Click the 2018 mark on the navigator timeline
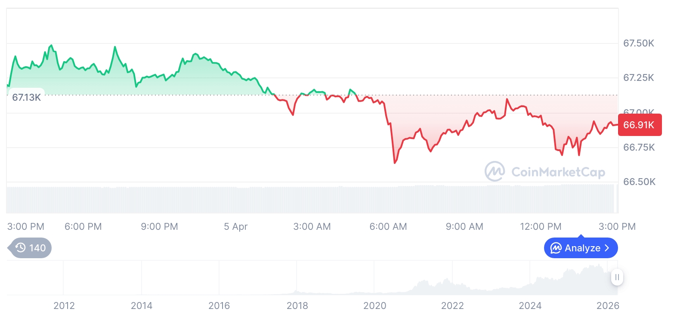 pos(297,306)
